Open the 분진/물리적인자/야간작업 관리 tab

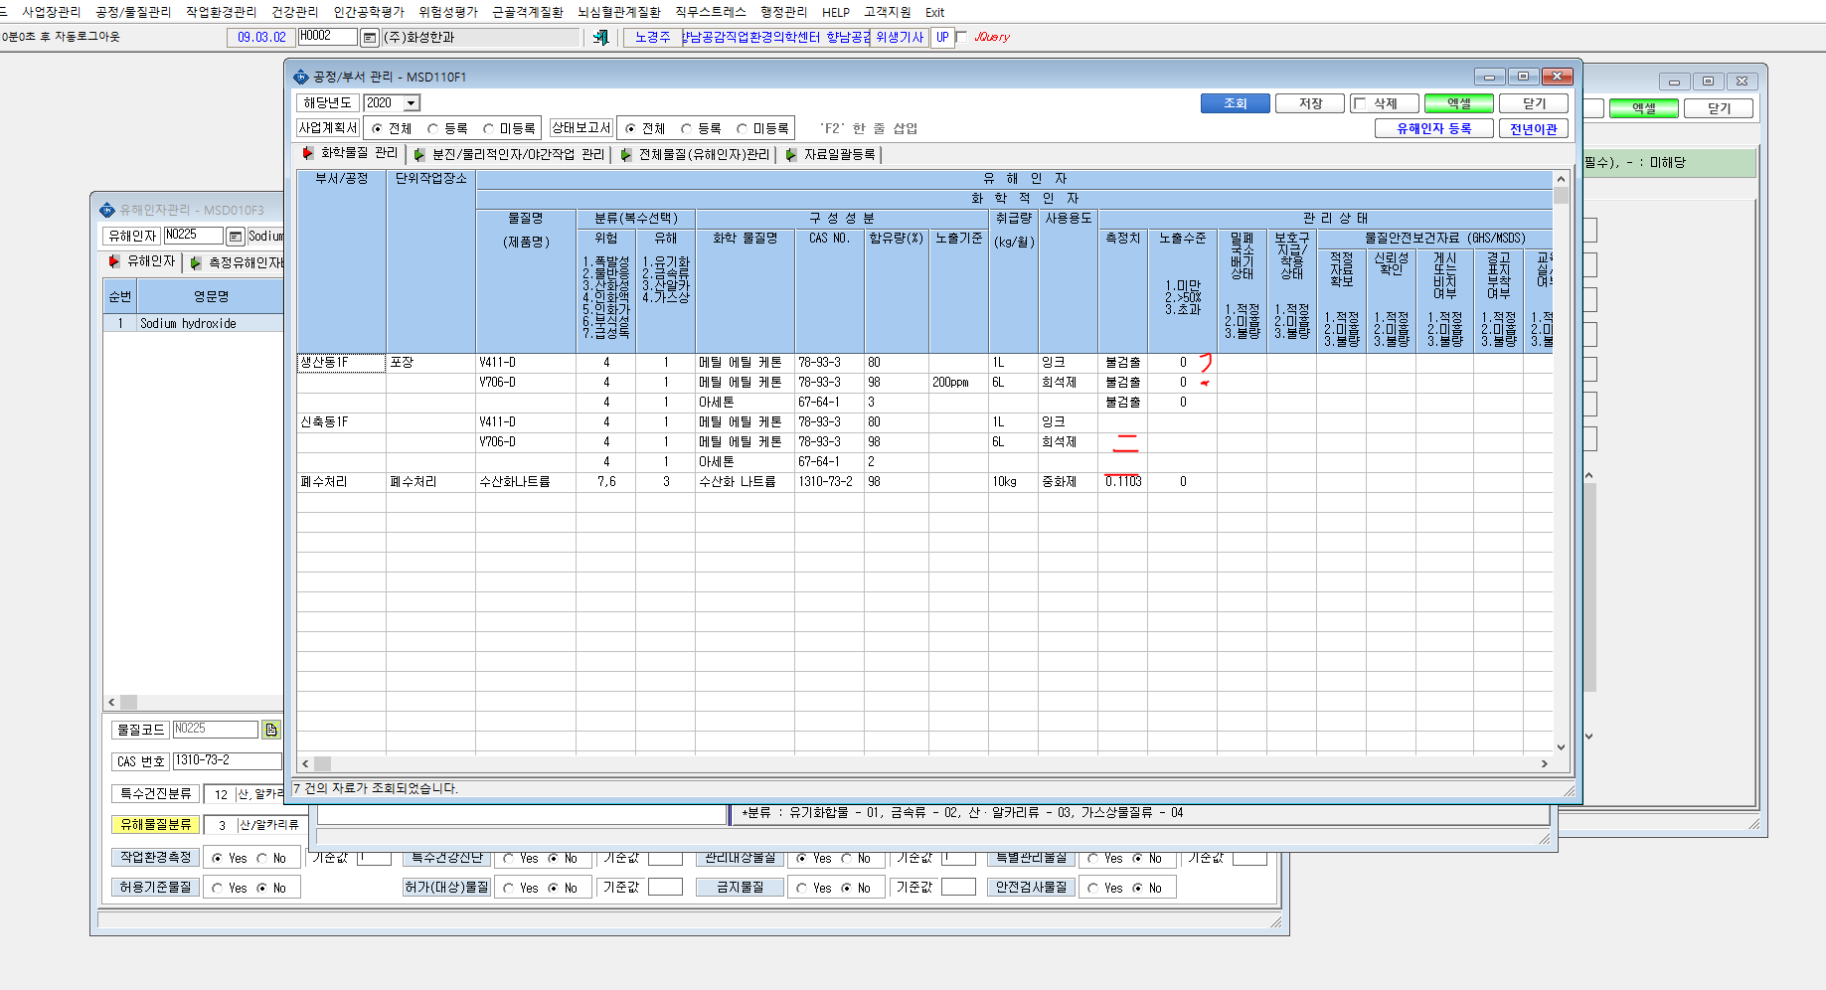[509, 154]
